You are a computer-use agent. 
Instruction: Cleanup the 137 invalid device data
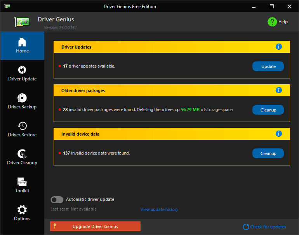point(268,153)
